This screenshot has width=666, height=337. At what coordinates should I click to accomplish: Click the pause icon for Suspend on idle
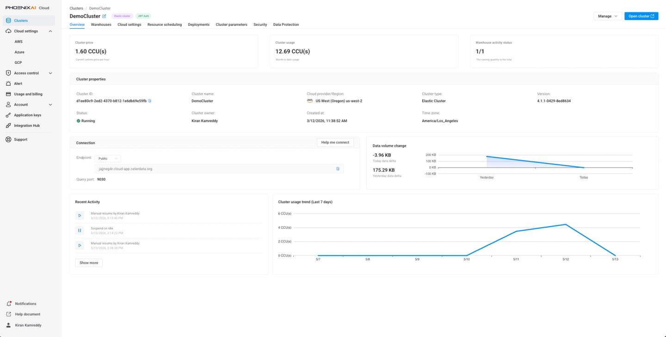coord(80,230)
